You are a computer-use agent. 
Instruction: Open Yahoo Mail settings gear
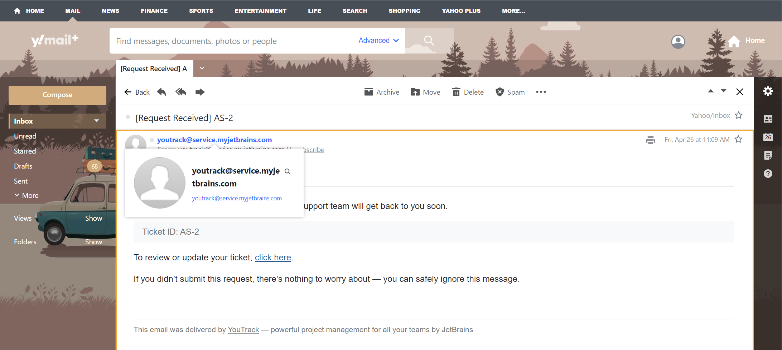pyautogui.click(x=768, y=91)
